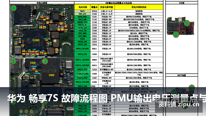Viewport: 206px width, 116px height.
Task: Select the VBUCK2_1V35 voltage name cell
Action: click(x=82, y=22)
